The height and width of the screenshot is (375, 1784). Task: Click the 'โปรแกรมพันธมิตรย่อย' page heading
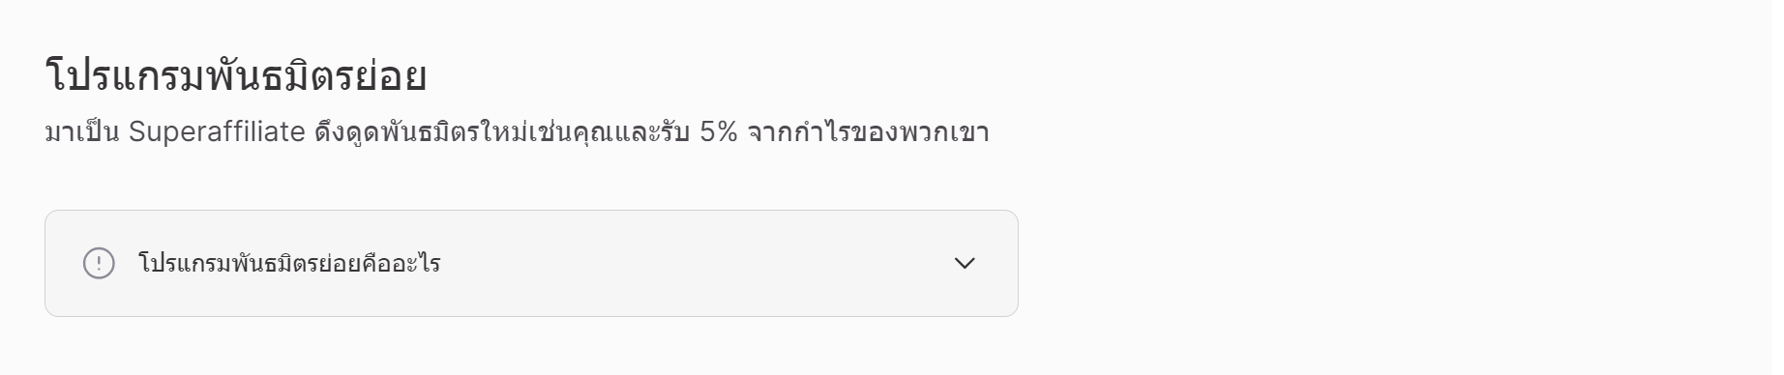coord(236,76)
